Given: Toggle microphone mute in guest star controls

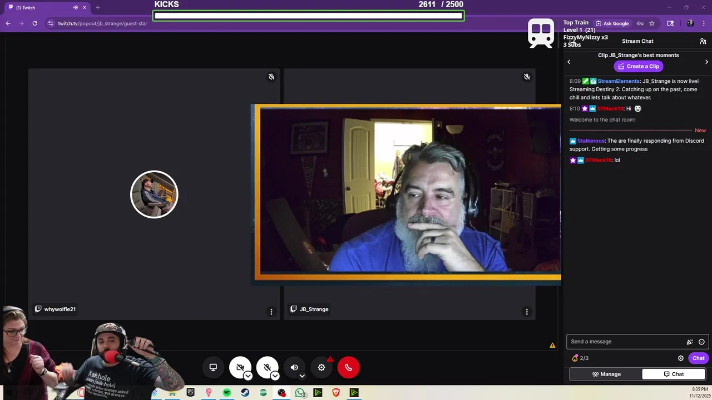Looking at the screenshot, I should click(x=267, y=367).
